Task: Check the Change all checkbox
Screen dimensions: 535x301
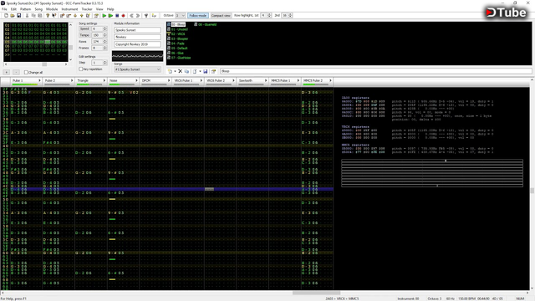Action: tap(26, 73)
